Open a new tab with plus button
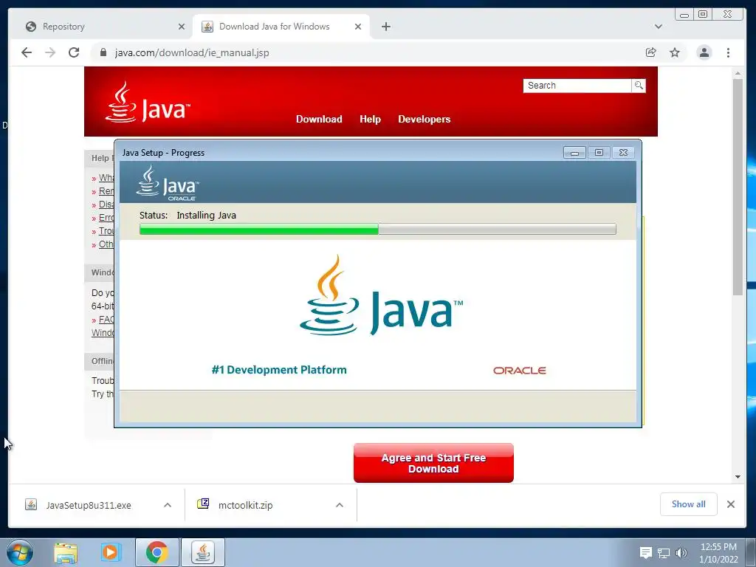This screenshot has width=756, height=567. 385,27
